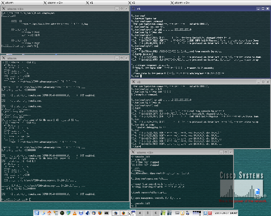
Task: Open the clipboard Klipper tray icon
Action: [x=182, y=213]
